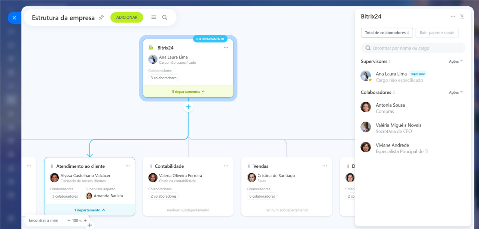Grab the Vendas drag handle
479x229 pixels.
tap(249, 166)
